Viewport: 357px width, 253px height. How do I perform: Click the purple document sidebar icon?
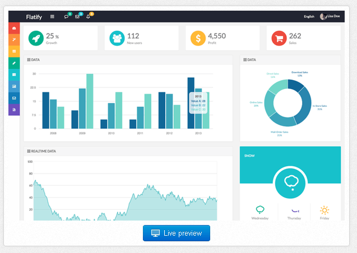tap(14, 110)
